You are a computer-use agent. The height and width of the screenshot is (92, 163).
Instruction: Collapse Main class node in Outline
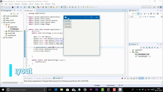click(x=130, y=52)
